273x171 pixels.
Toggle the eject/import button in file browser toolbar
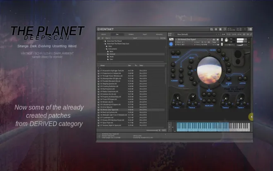(103, 38)
